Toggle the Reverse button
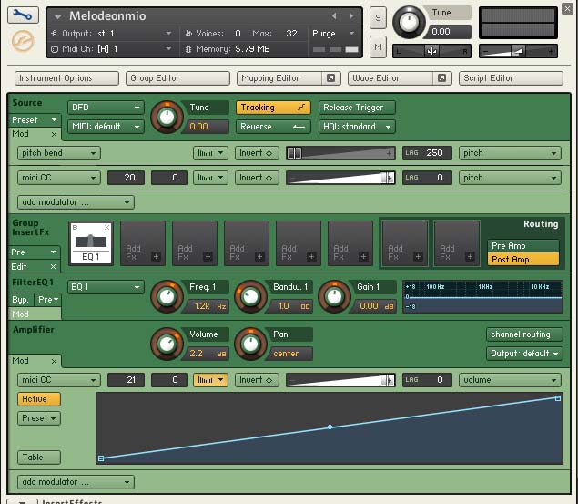The image size is (578, 504). (x=273, y=127)
